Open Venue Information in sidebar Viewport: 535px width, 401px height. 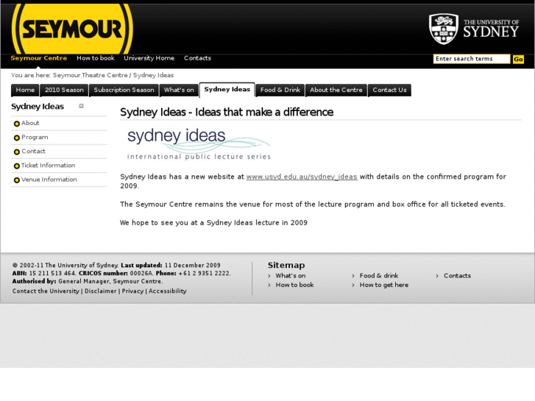tap(49, 180)
